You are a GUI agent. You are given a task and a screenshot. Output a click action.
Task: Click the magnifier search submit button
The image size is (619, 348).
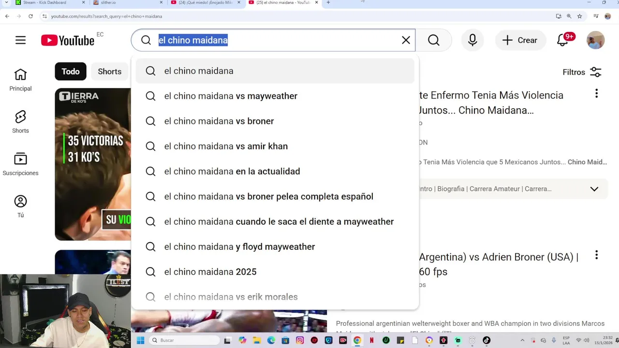click(434, 40)
